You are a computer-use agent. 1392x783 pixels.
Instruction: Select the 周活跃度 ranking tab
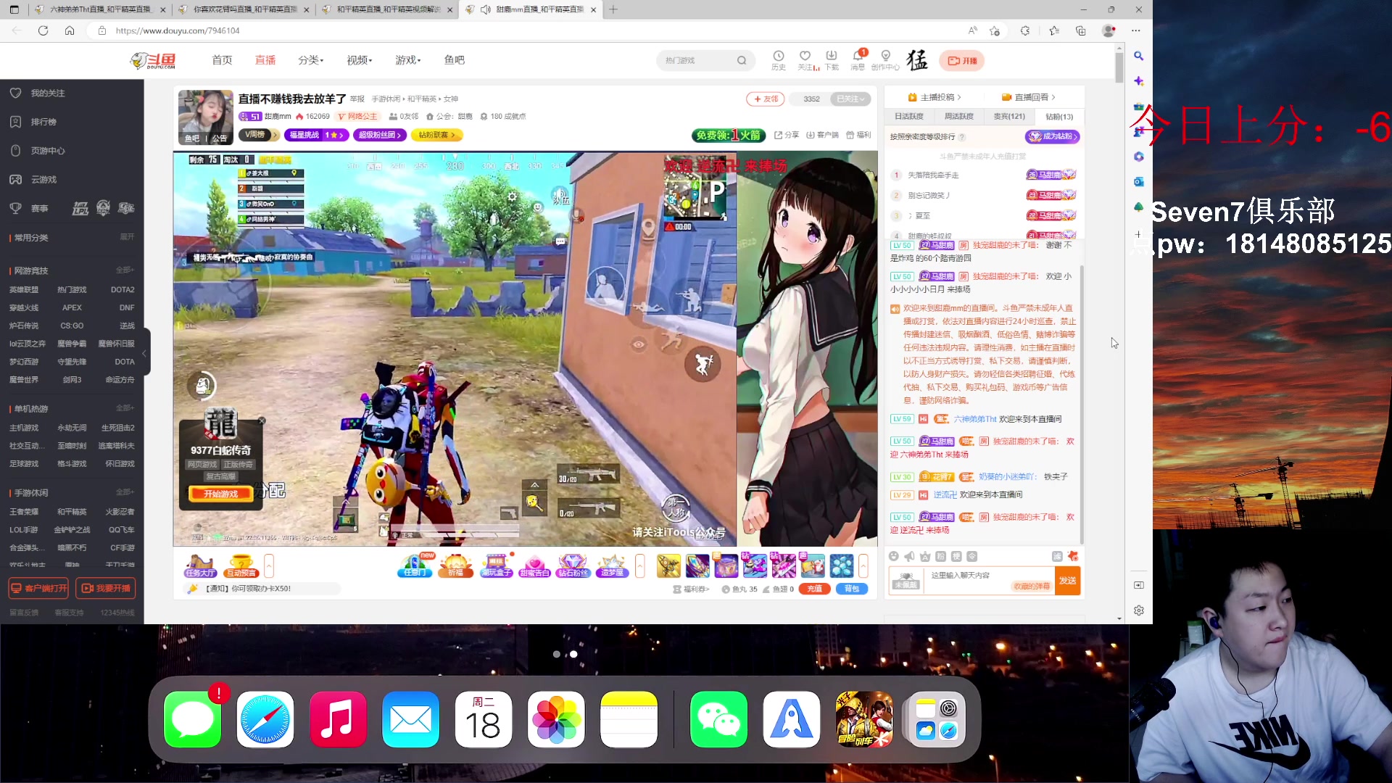click(958, 116)
